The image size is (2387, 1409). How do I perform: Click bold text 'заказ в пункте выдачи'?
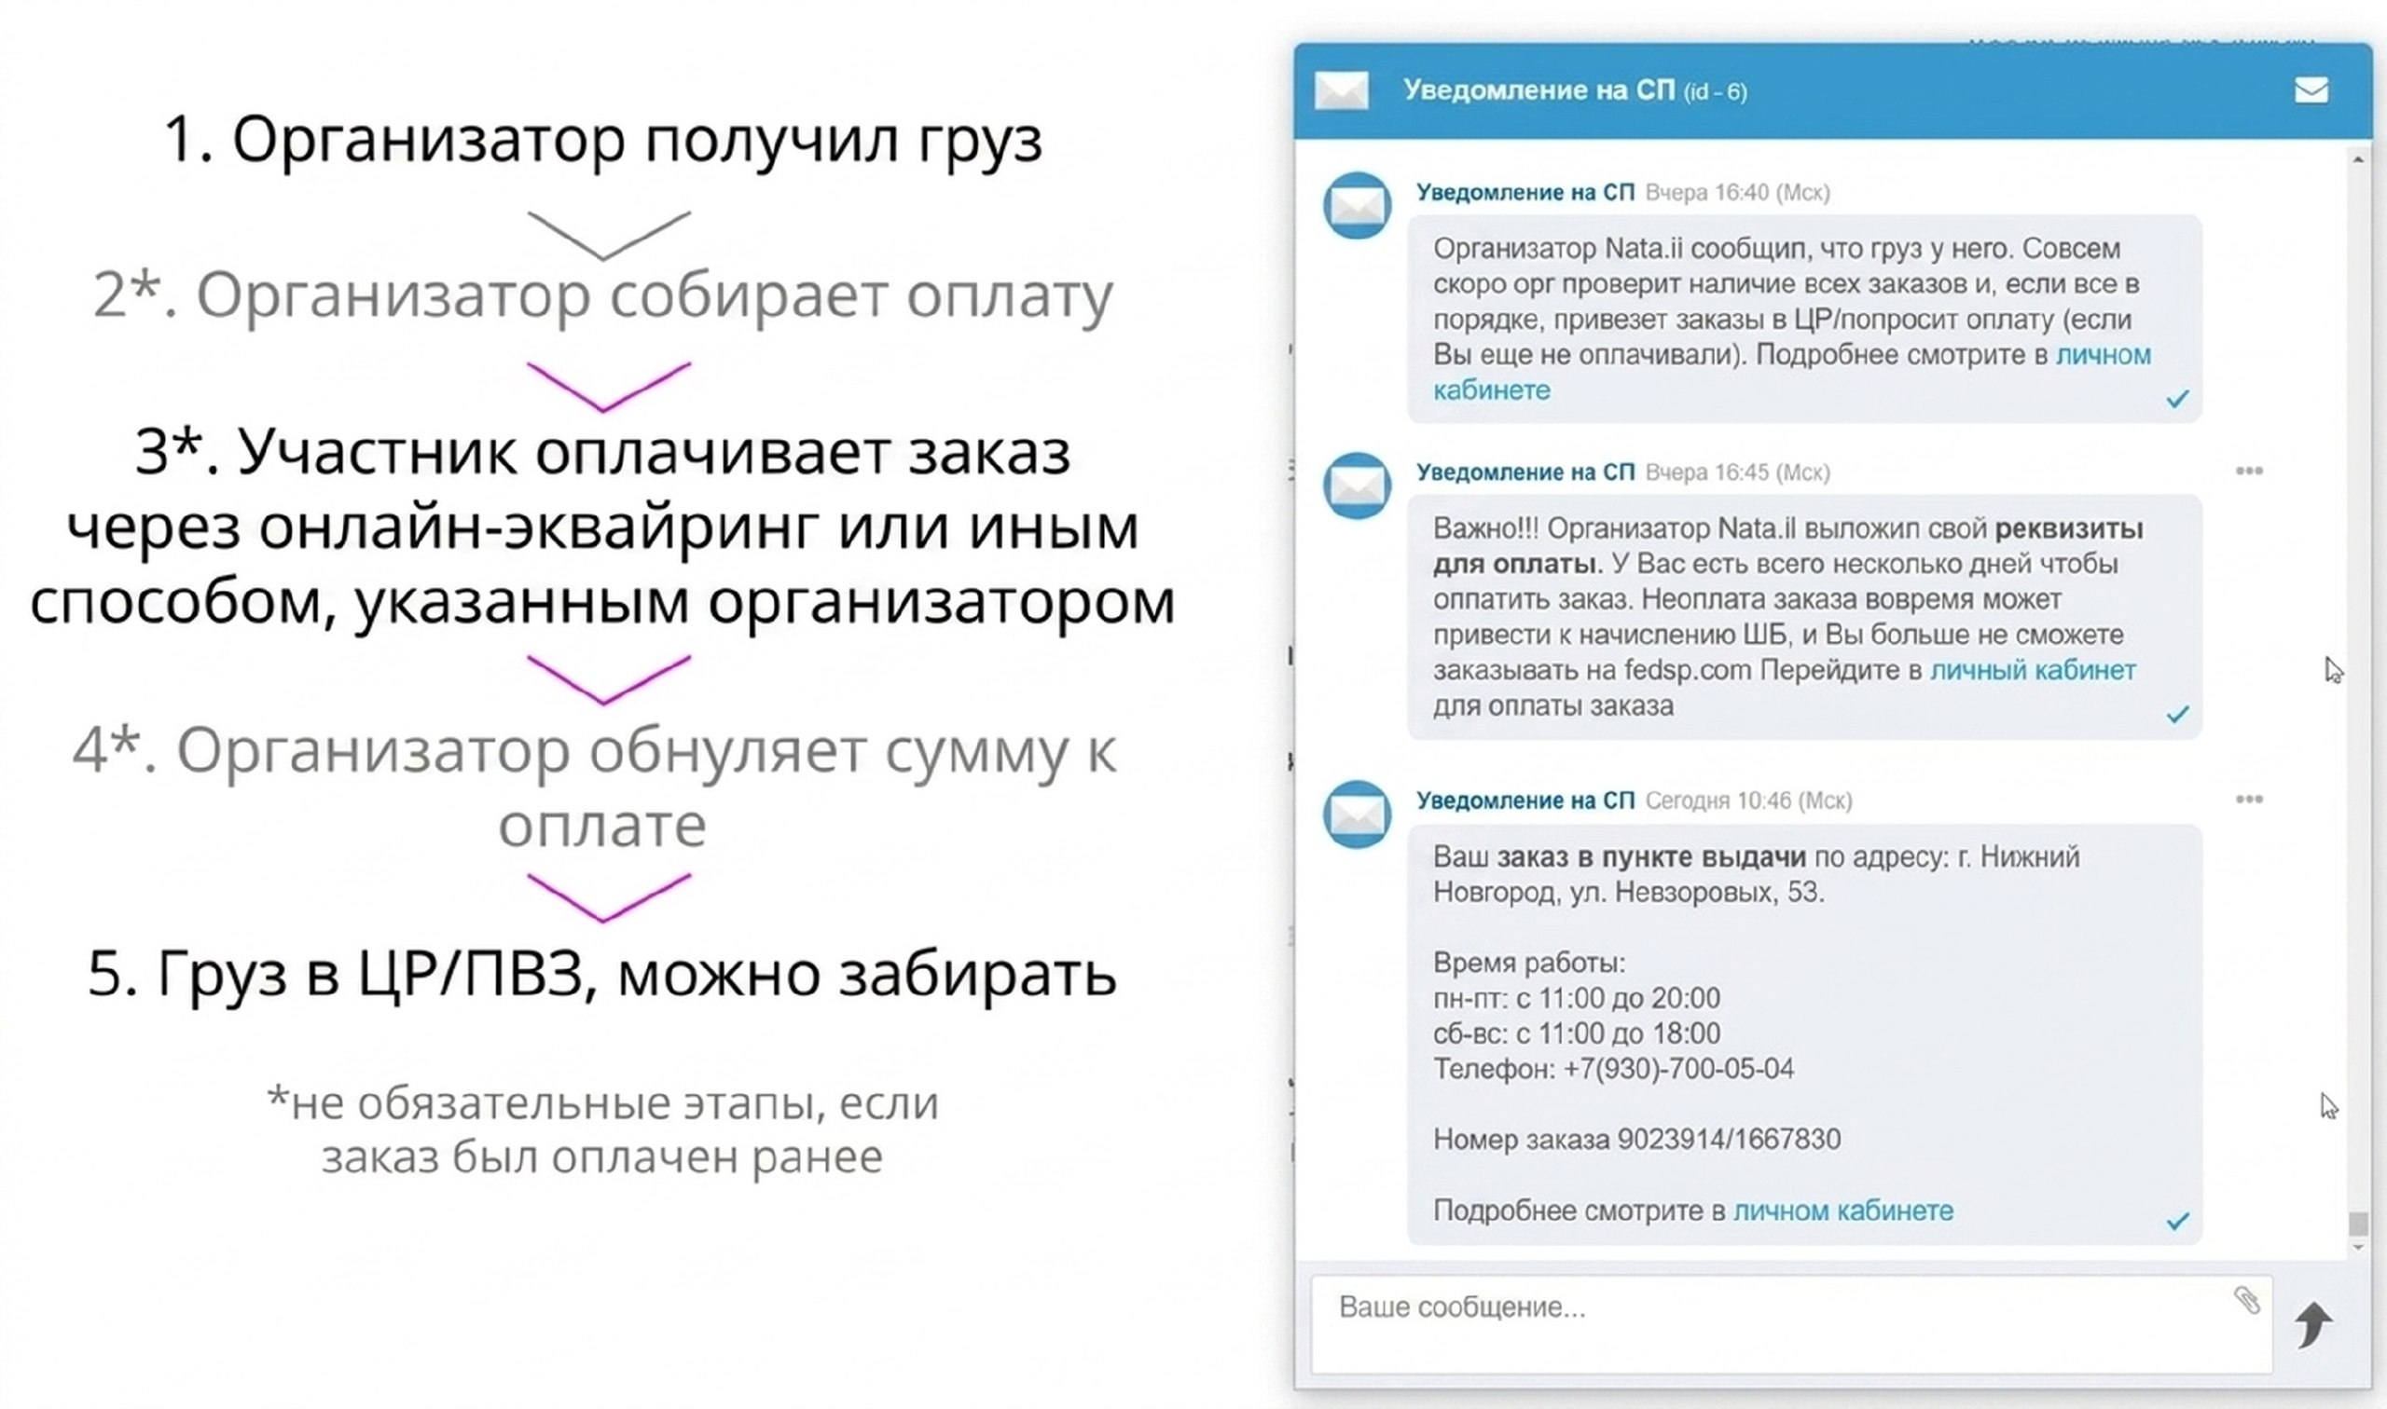[x=1651, y=857]
